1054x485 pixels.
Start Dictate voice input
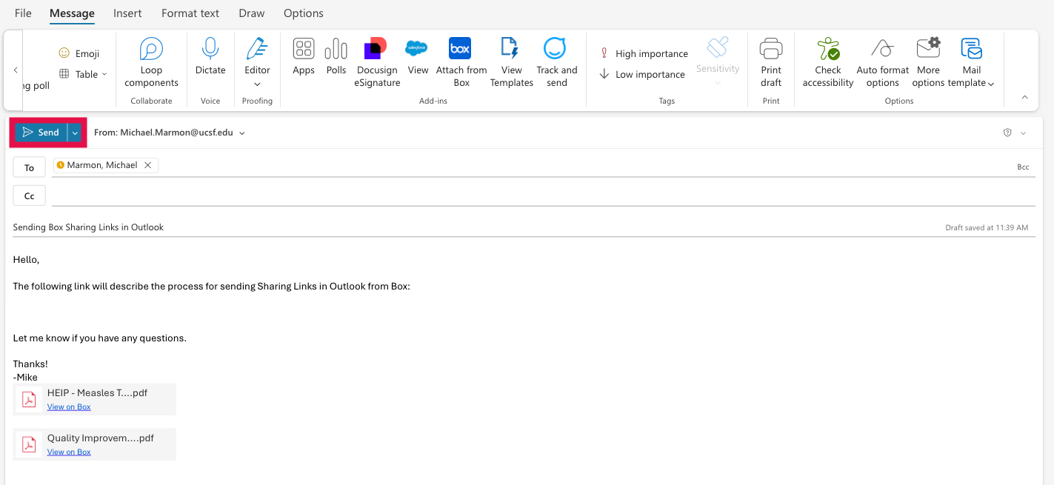point(210,57)
